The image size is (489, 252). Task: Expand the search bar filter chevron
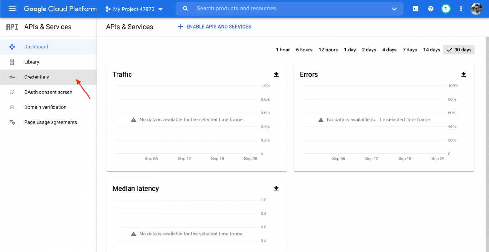click(394, 9)
